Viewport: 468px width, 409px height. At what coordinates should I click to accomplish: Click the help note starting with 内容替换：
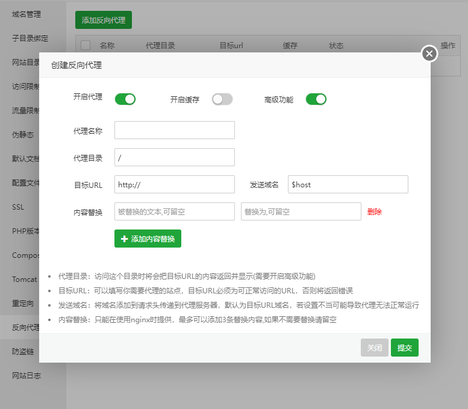tap(198, 320)
